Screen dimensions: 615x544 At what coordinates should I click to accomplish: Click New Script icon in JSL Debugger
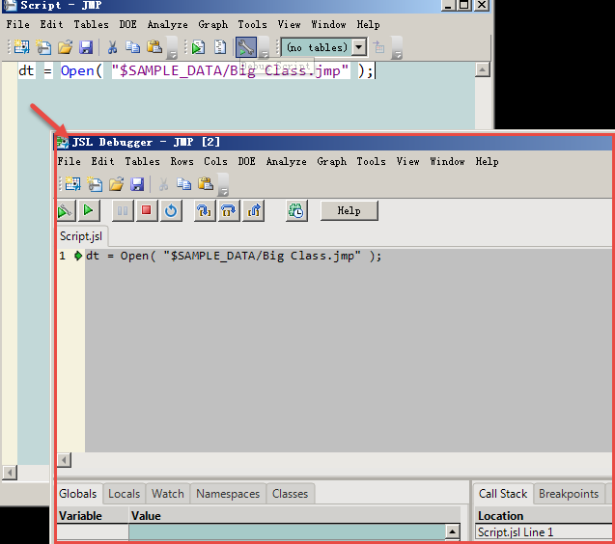click(x=95, y=184)
